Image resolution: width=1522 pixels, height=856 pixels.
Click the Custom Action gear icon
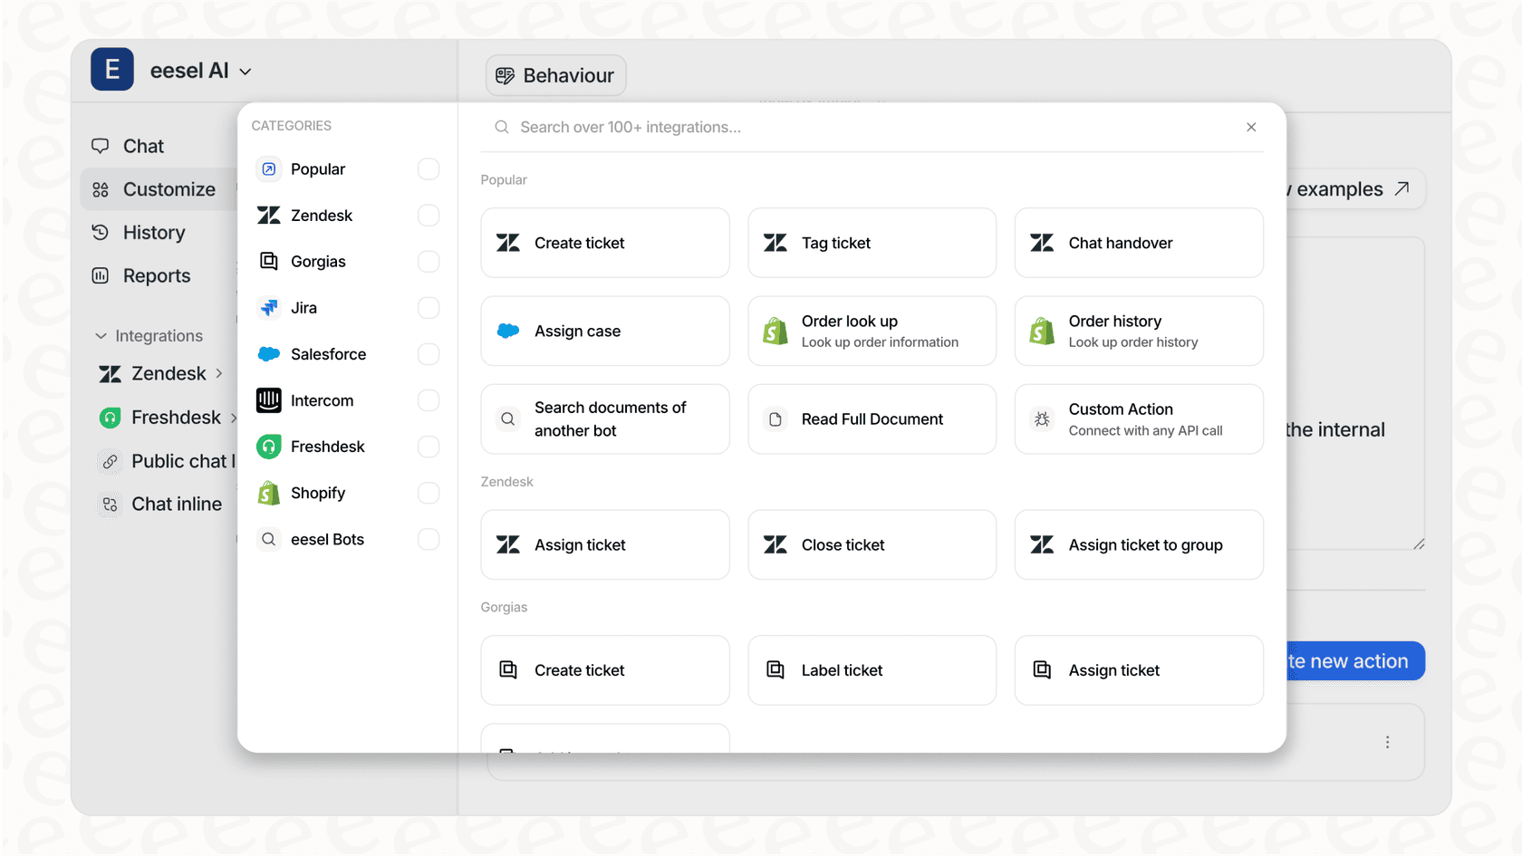coord(1041,418)
